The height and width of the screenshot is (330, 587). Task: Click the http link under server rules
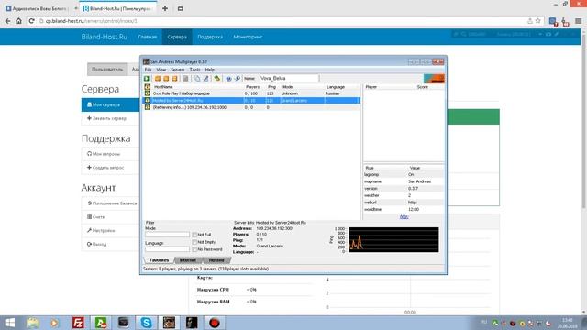click(404, 217)
